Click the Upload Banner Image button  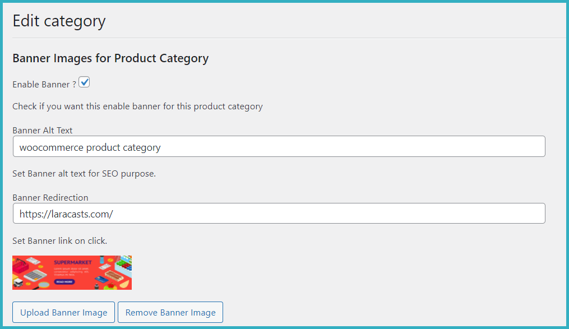[63, 312]
